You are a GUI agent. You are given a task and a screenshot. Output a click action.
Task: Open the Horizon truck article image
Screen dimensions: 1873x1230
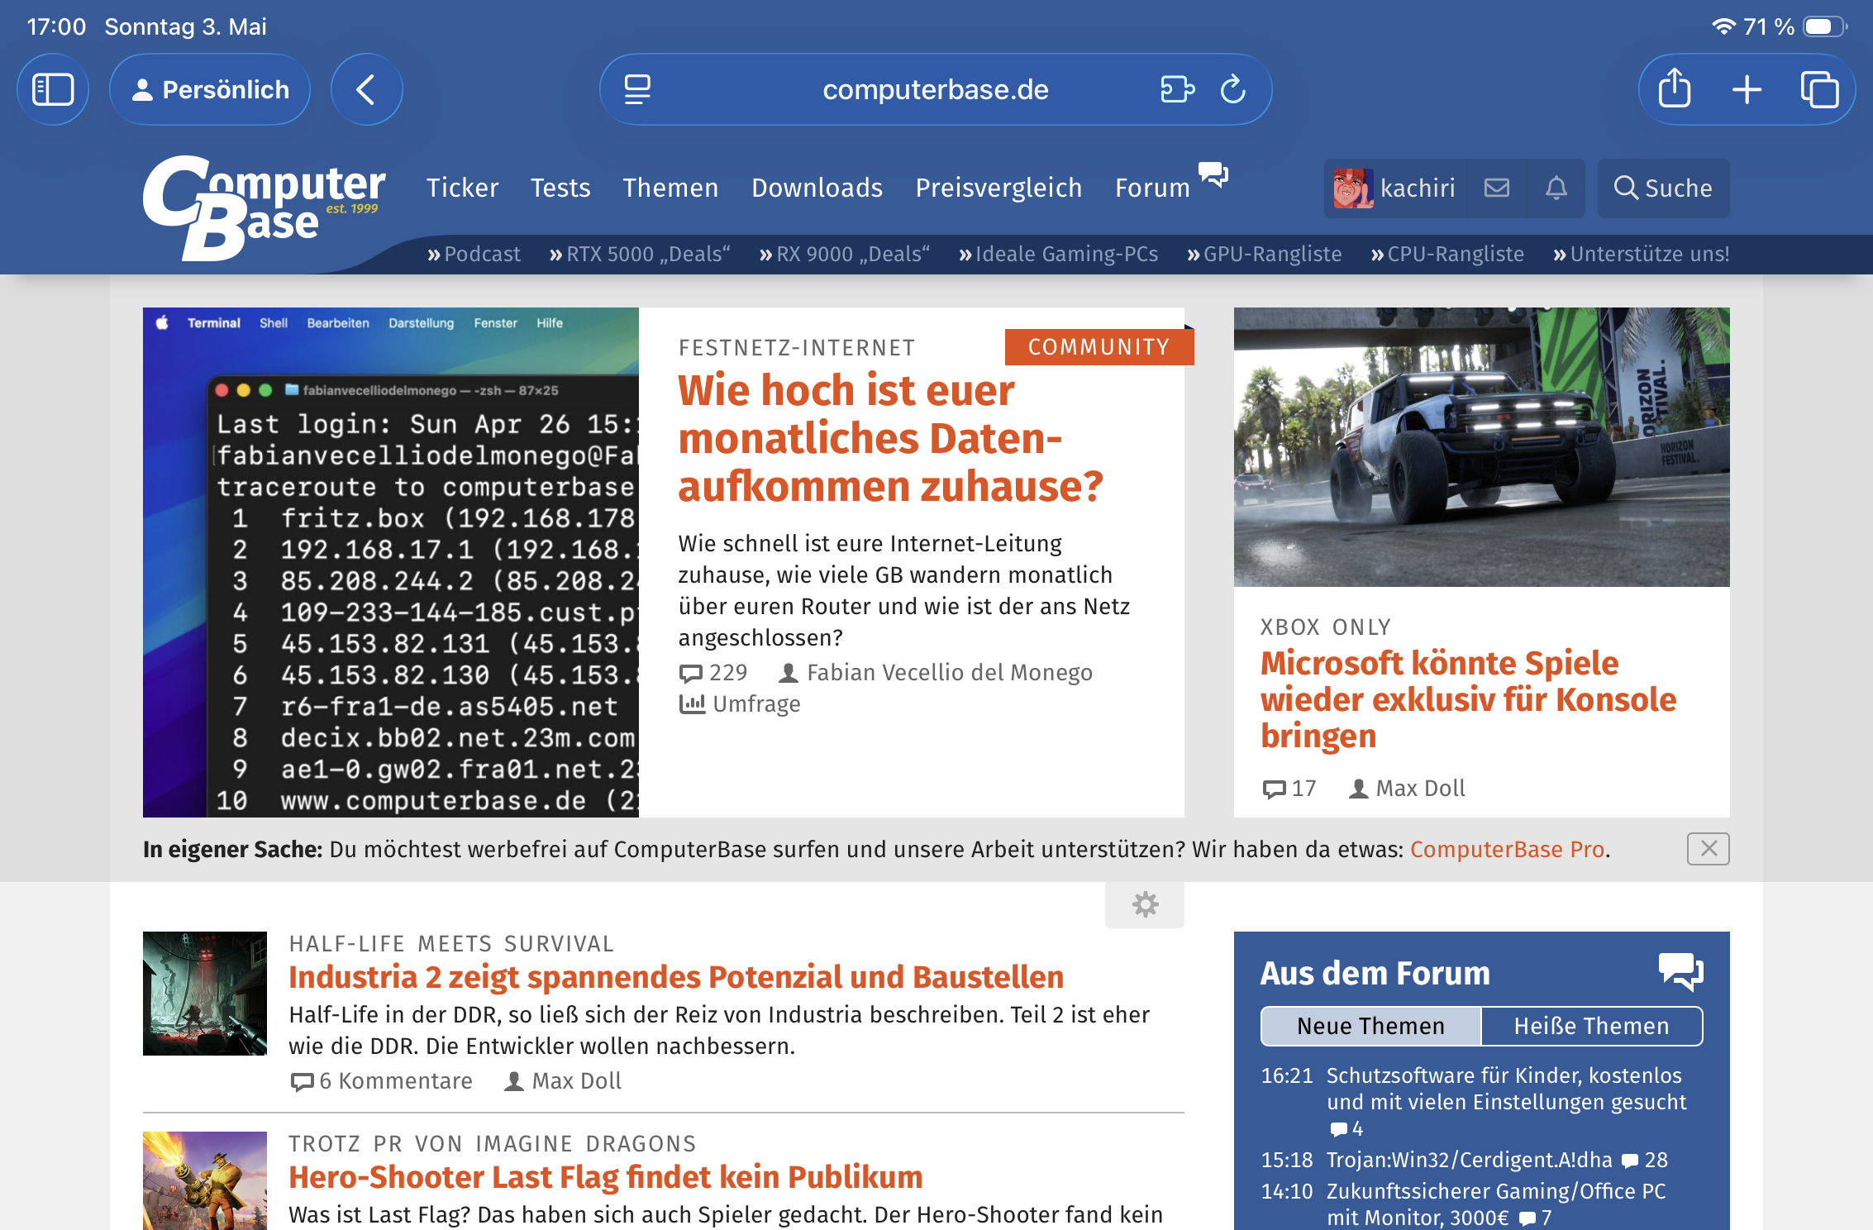[1481, 447]
